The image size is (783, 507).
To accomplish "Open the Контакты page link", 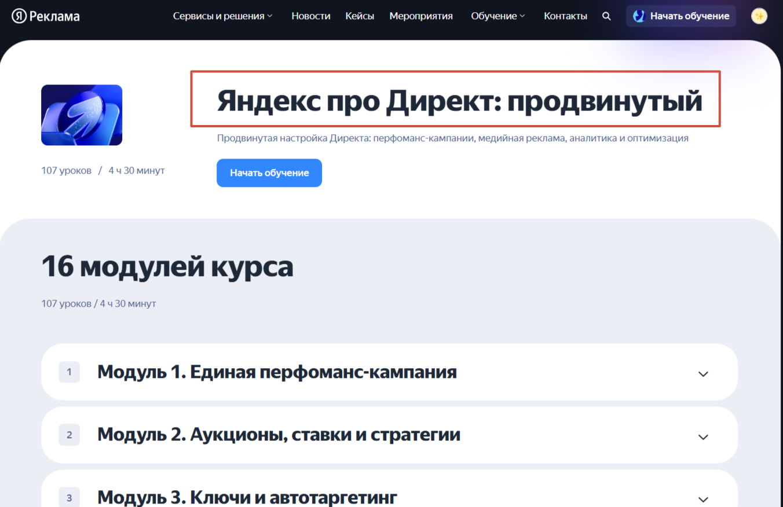I will pyautogui.click(x=565, y=16).
